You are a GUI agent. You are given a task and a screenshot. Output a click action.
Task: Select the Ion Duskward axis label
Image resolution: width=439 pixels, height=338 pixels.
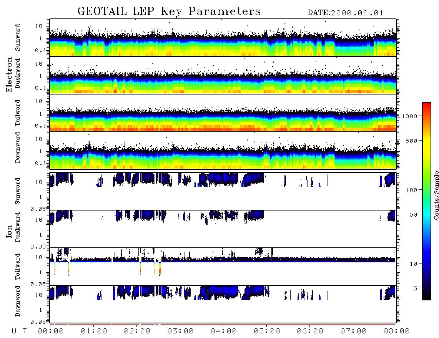pyautogui.click(x=17, y=227)
